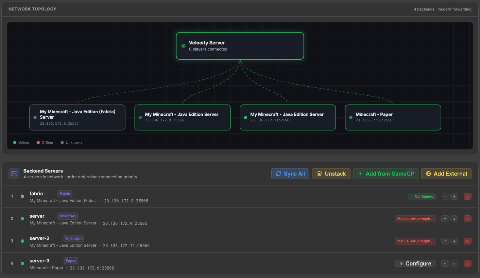Click the globe icon on Add External
Viewport: 480px width, 278px height.
point(429,173)
